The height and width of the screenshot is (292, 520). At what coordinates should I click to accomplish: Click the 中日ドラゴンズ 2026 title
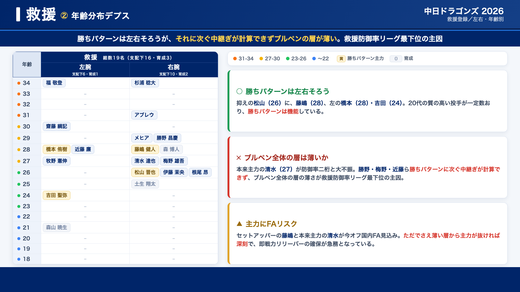464,11
